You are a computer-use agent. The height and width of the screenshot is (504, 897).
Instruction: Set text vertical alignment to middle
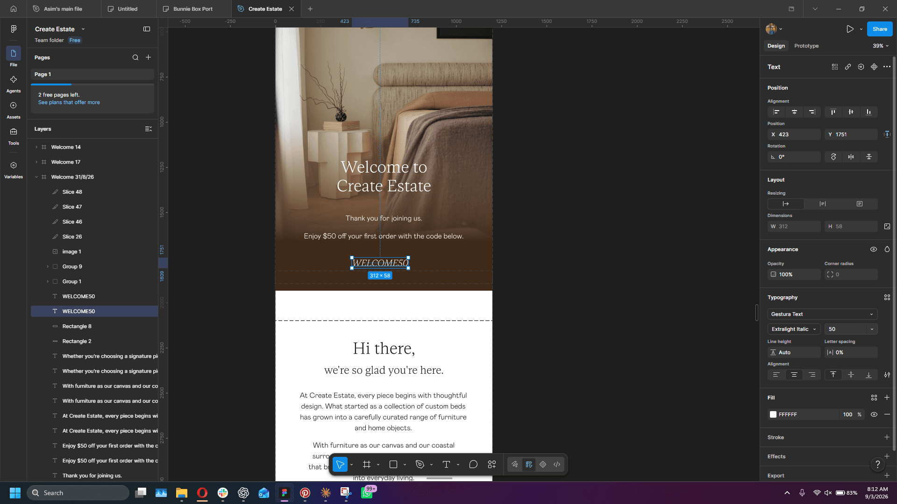click(x=851, y=375)
